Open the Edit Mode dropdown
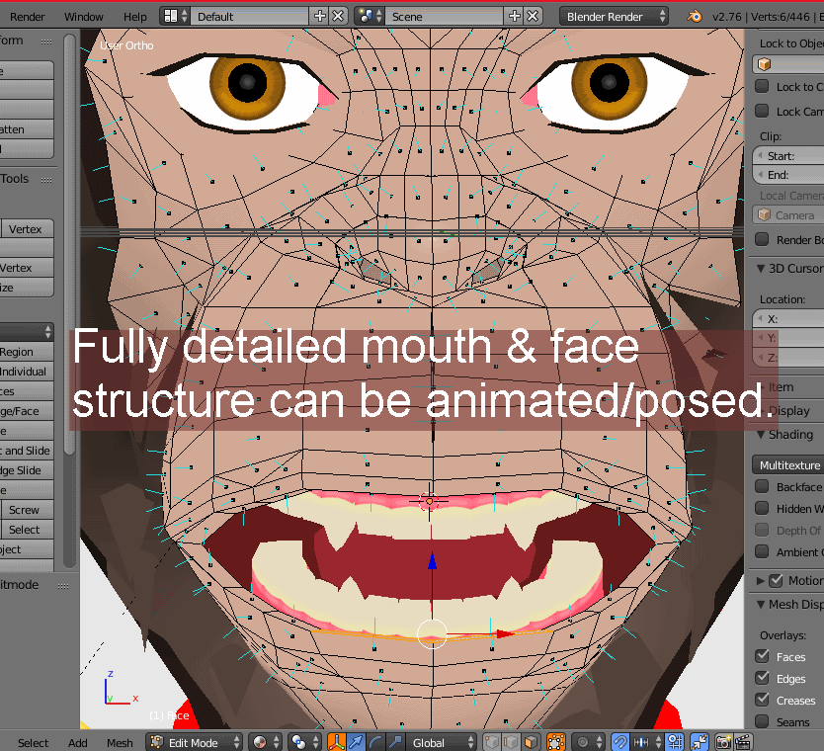Screen dimensions: 824x751 pos(195,742)
